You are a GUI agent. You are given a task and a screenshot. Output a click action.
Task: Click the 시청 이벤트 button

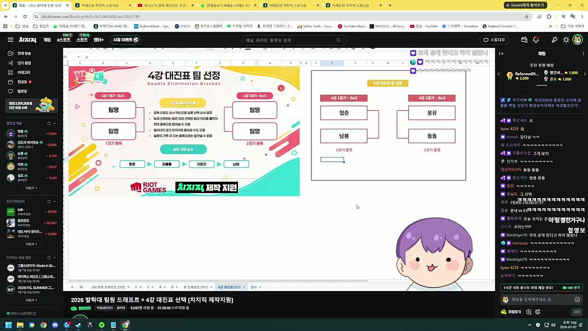[x=126, y=40]
